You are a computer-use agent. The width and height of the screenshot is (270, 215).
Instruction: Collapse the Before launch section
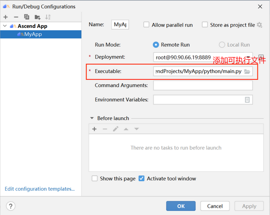coord(92,118)
